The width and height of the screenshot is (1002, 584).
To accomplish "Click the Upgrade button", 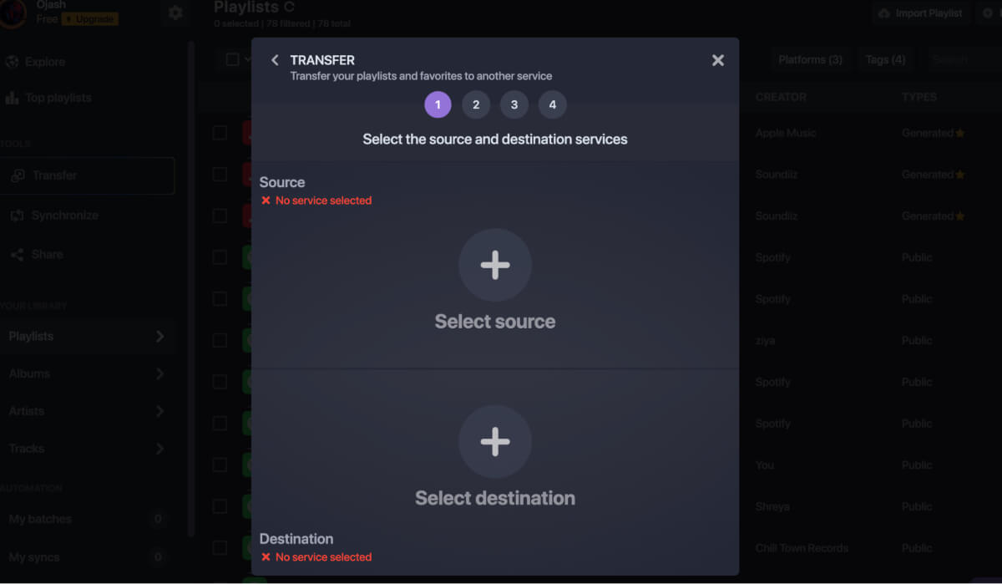I will (89, 18).
